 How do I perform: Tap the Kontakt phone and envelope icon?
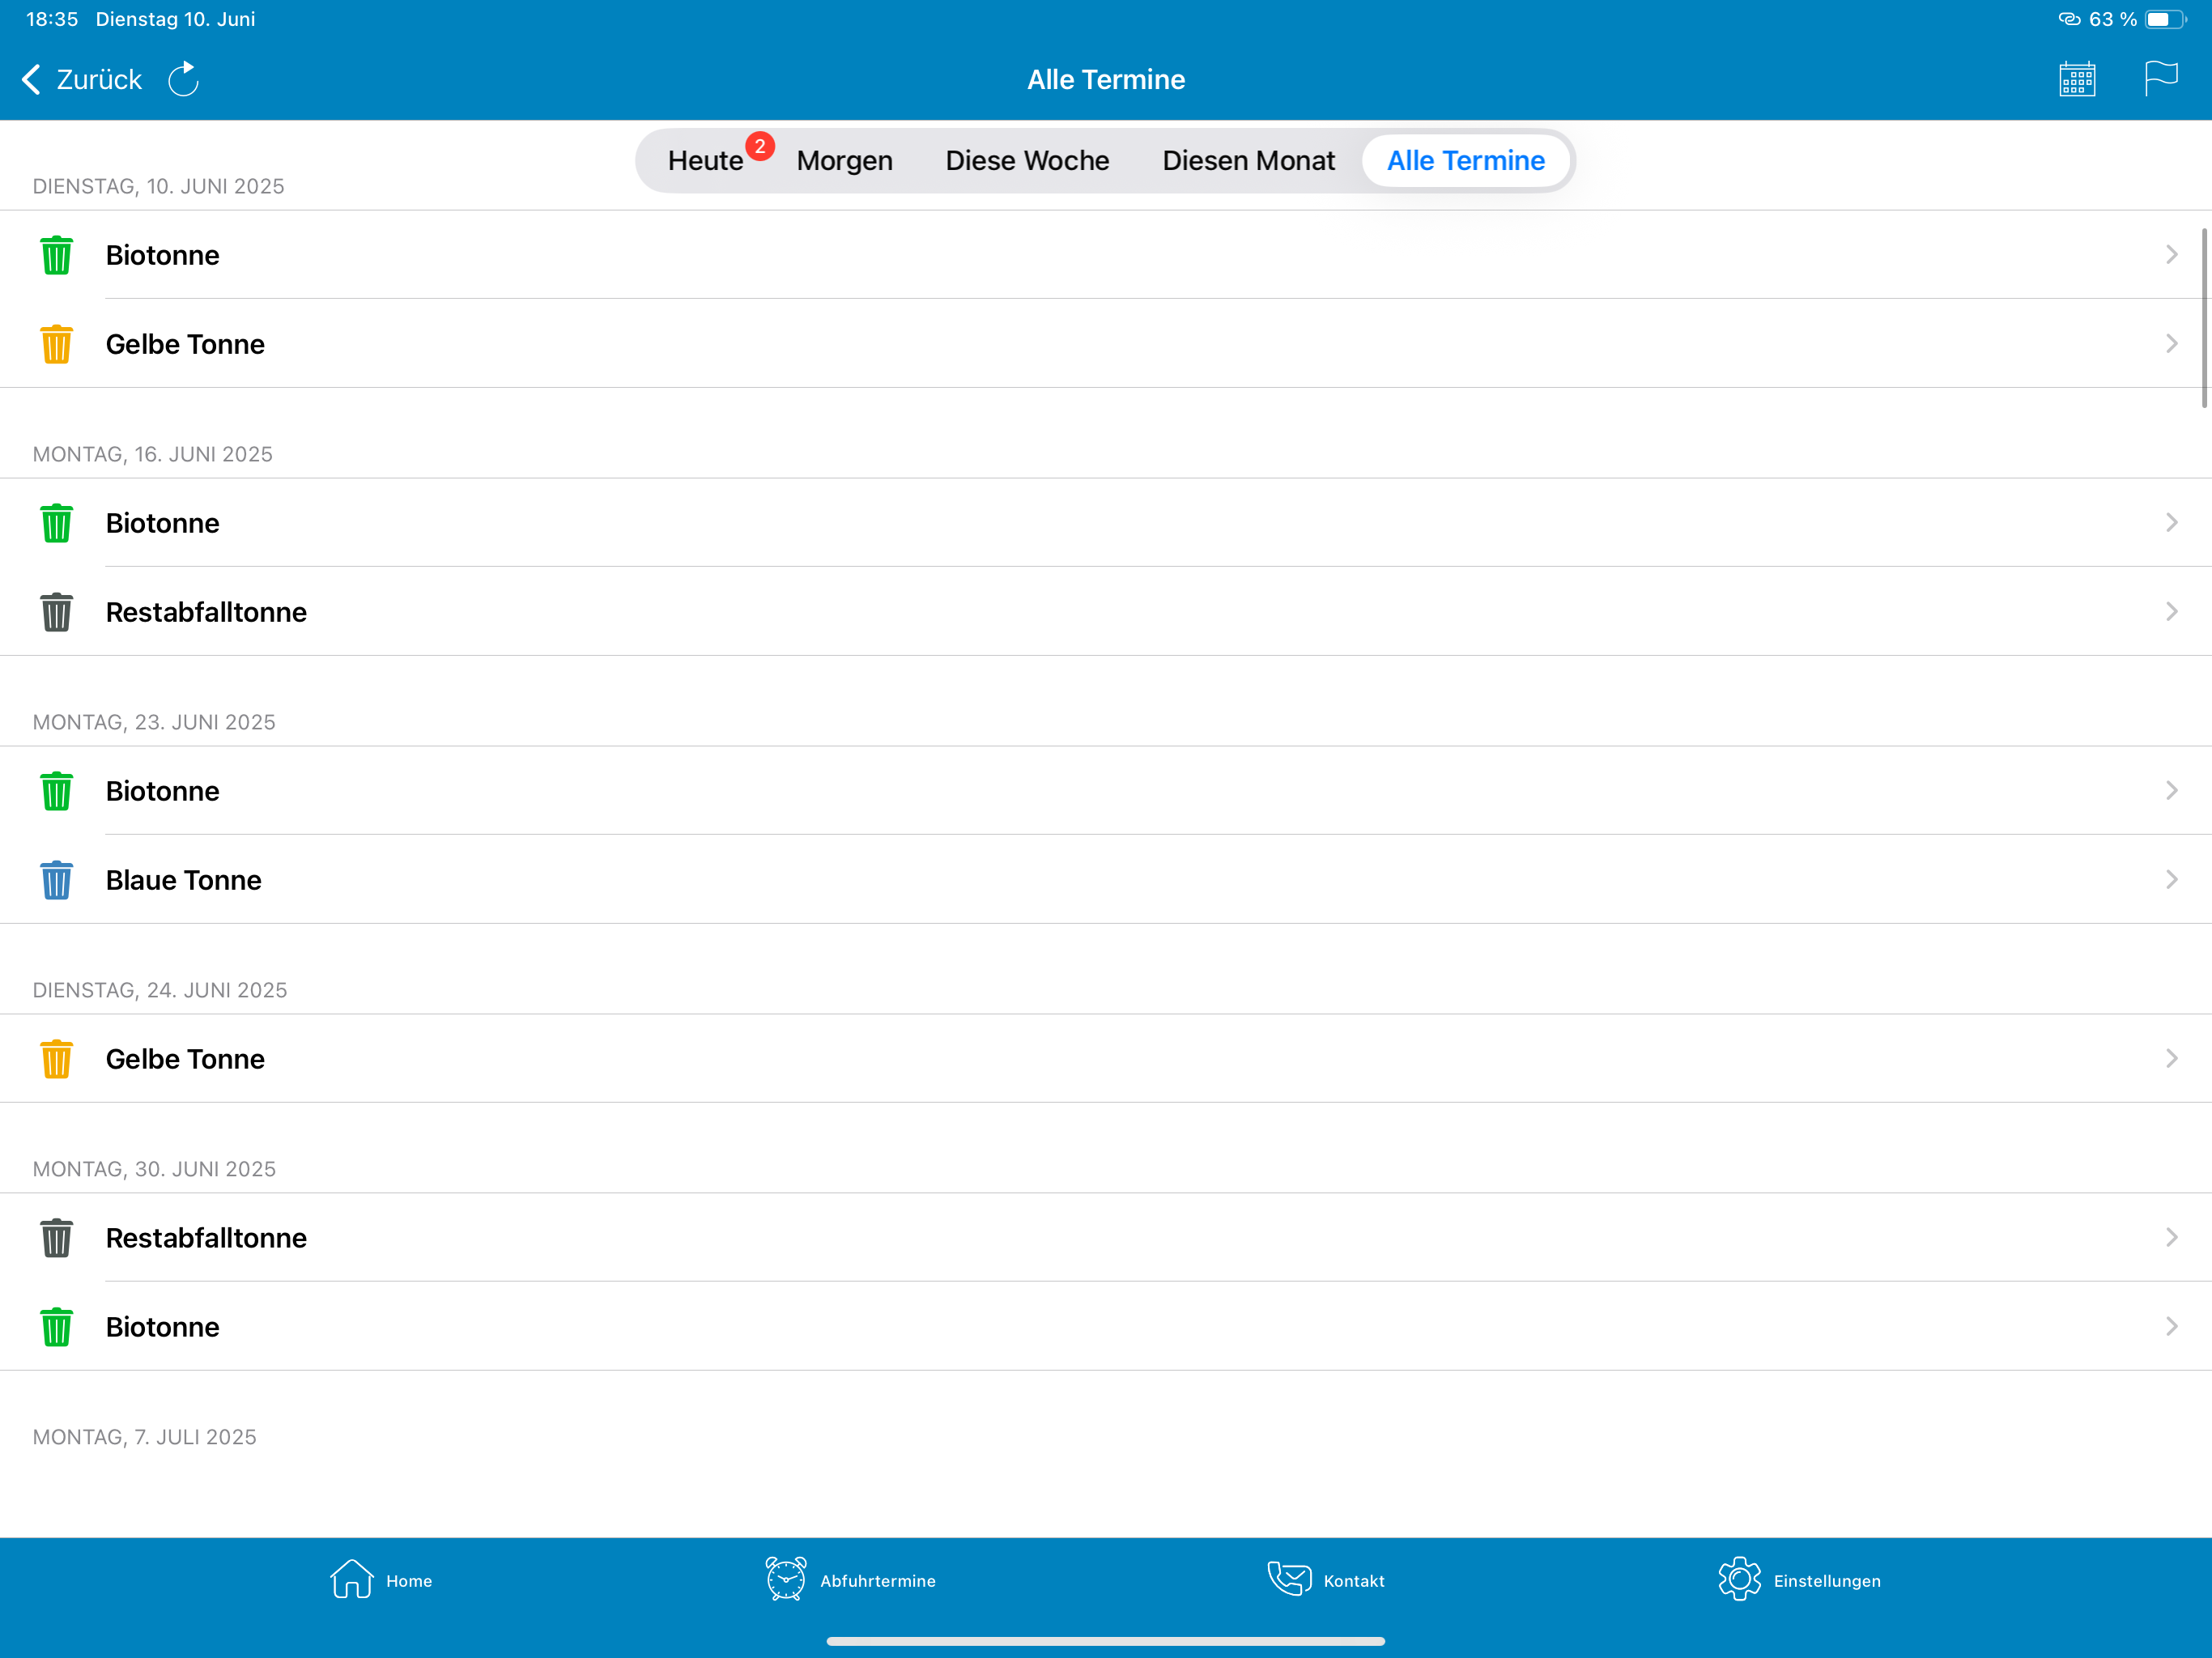point(1289,1579)
